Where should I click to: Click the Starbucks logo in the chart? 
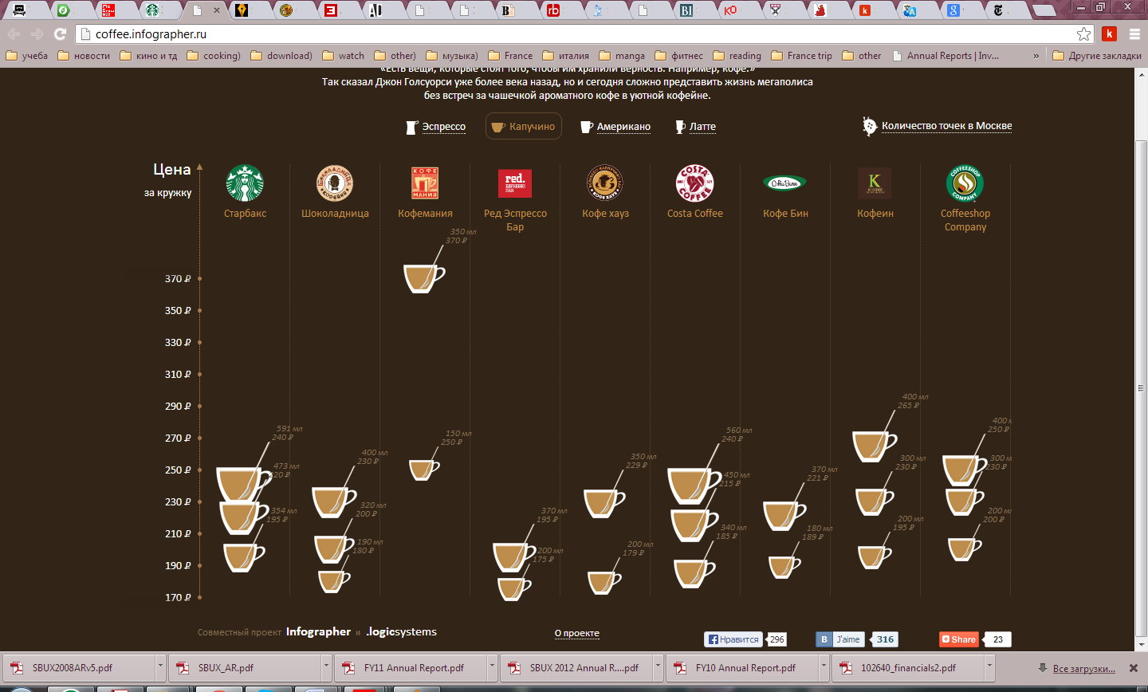[245, 183]
